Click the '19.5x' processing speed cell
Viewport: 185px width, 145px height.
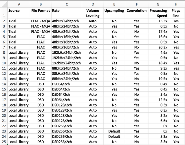click(158, 79)
